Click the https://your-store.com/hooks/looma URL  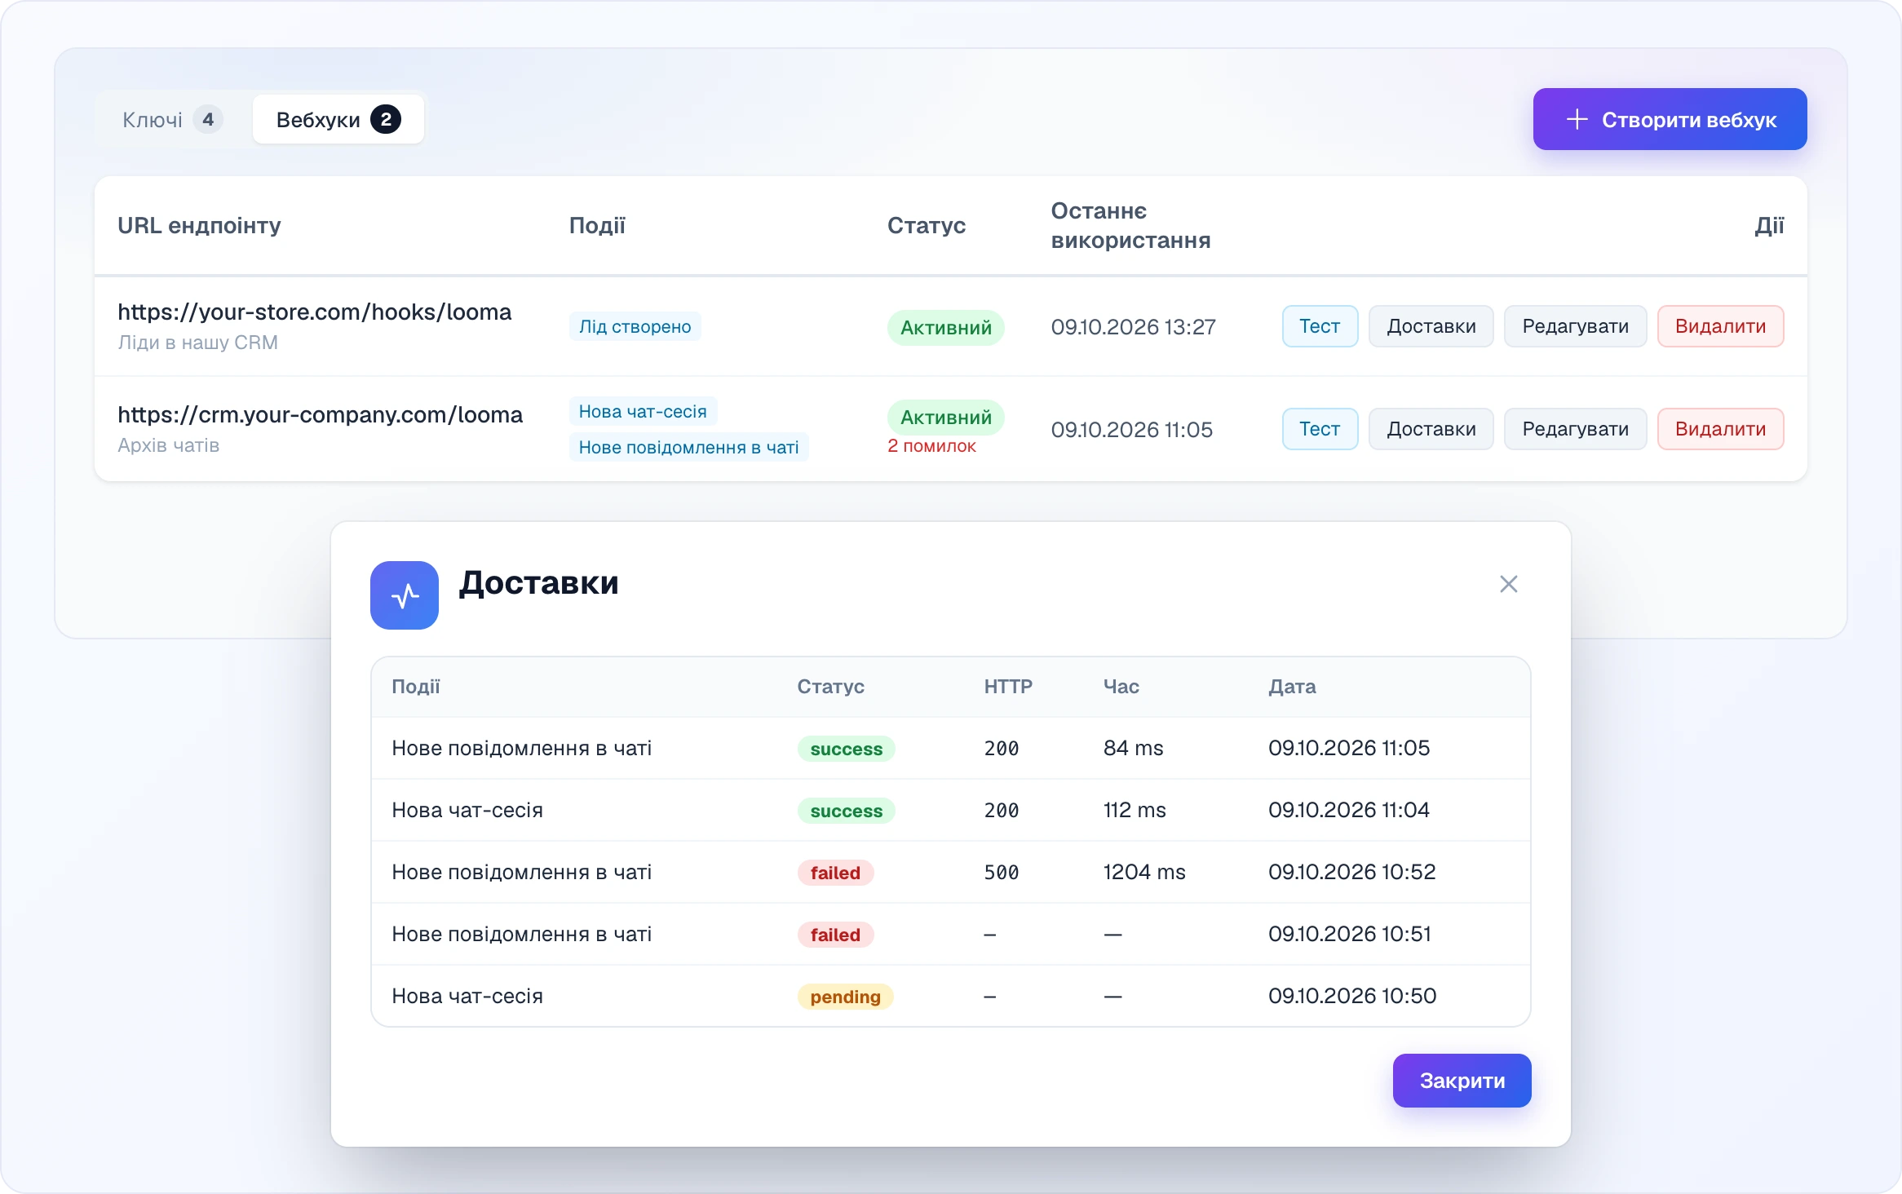pos(314,312)
